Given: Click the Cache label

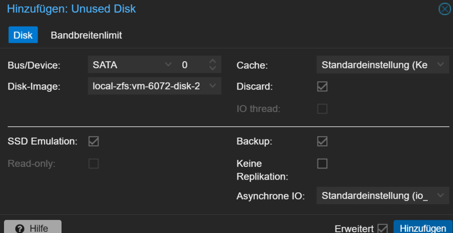Looking at the screenshot, I should point(252,65).
